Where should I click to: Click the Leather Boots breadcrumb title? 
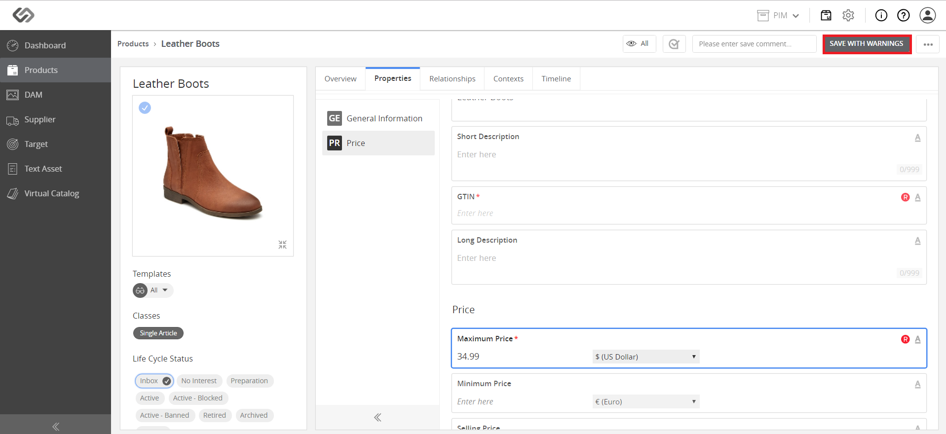tap(190, 44)
